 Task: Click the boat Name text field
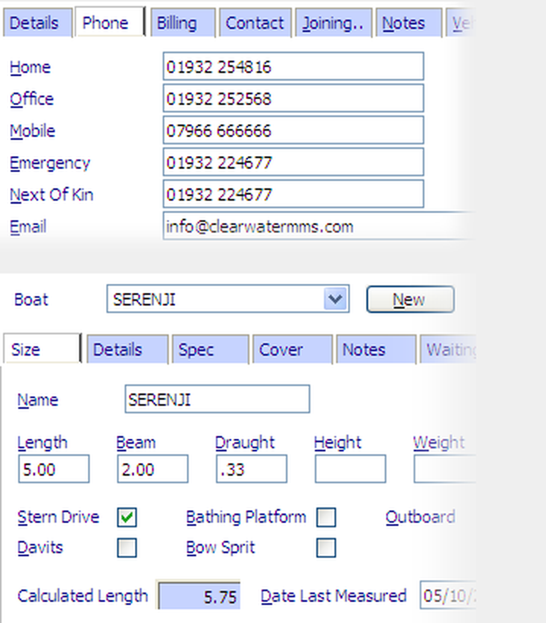pyautogui.click(x=217, y=399)
